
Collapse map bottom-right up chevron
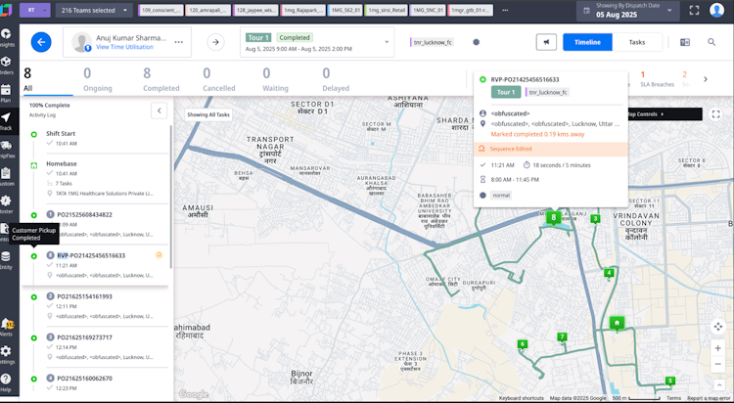719,384
